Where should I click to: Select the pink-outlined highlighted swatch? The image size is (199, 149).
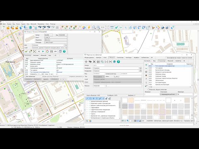tap(162, 112)
